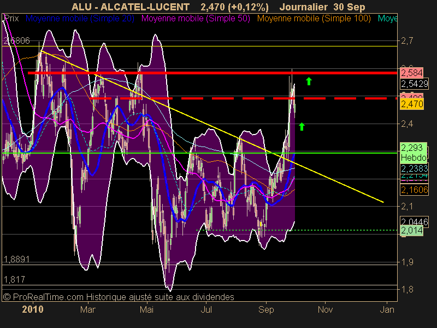Select the "Moyenne mobile (Simple 100)" legend entry
Image resolution: width=437 pixels, height=328 pixels.
point(314,19)
